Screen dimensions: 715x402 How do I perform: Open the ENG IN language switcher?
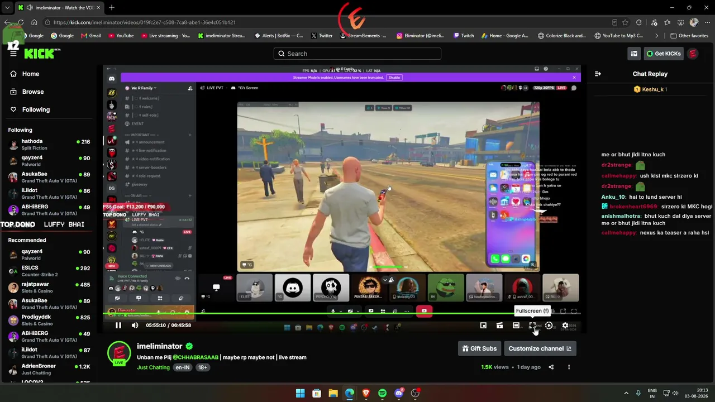(x=652, y=393)
